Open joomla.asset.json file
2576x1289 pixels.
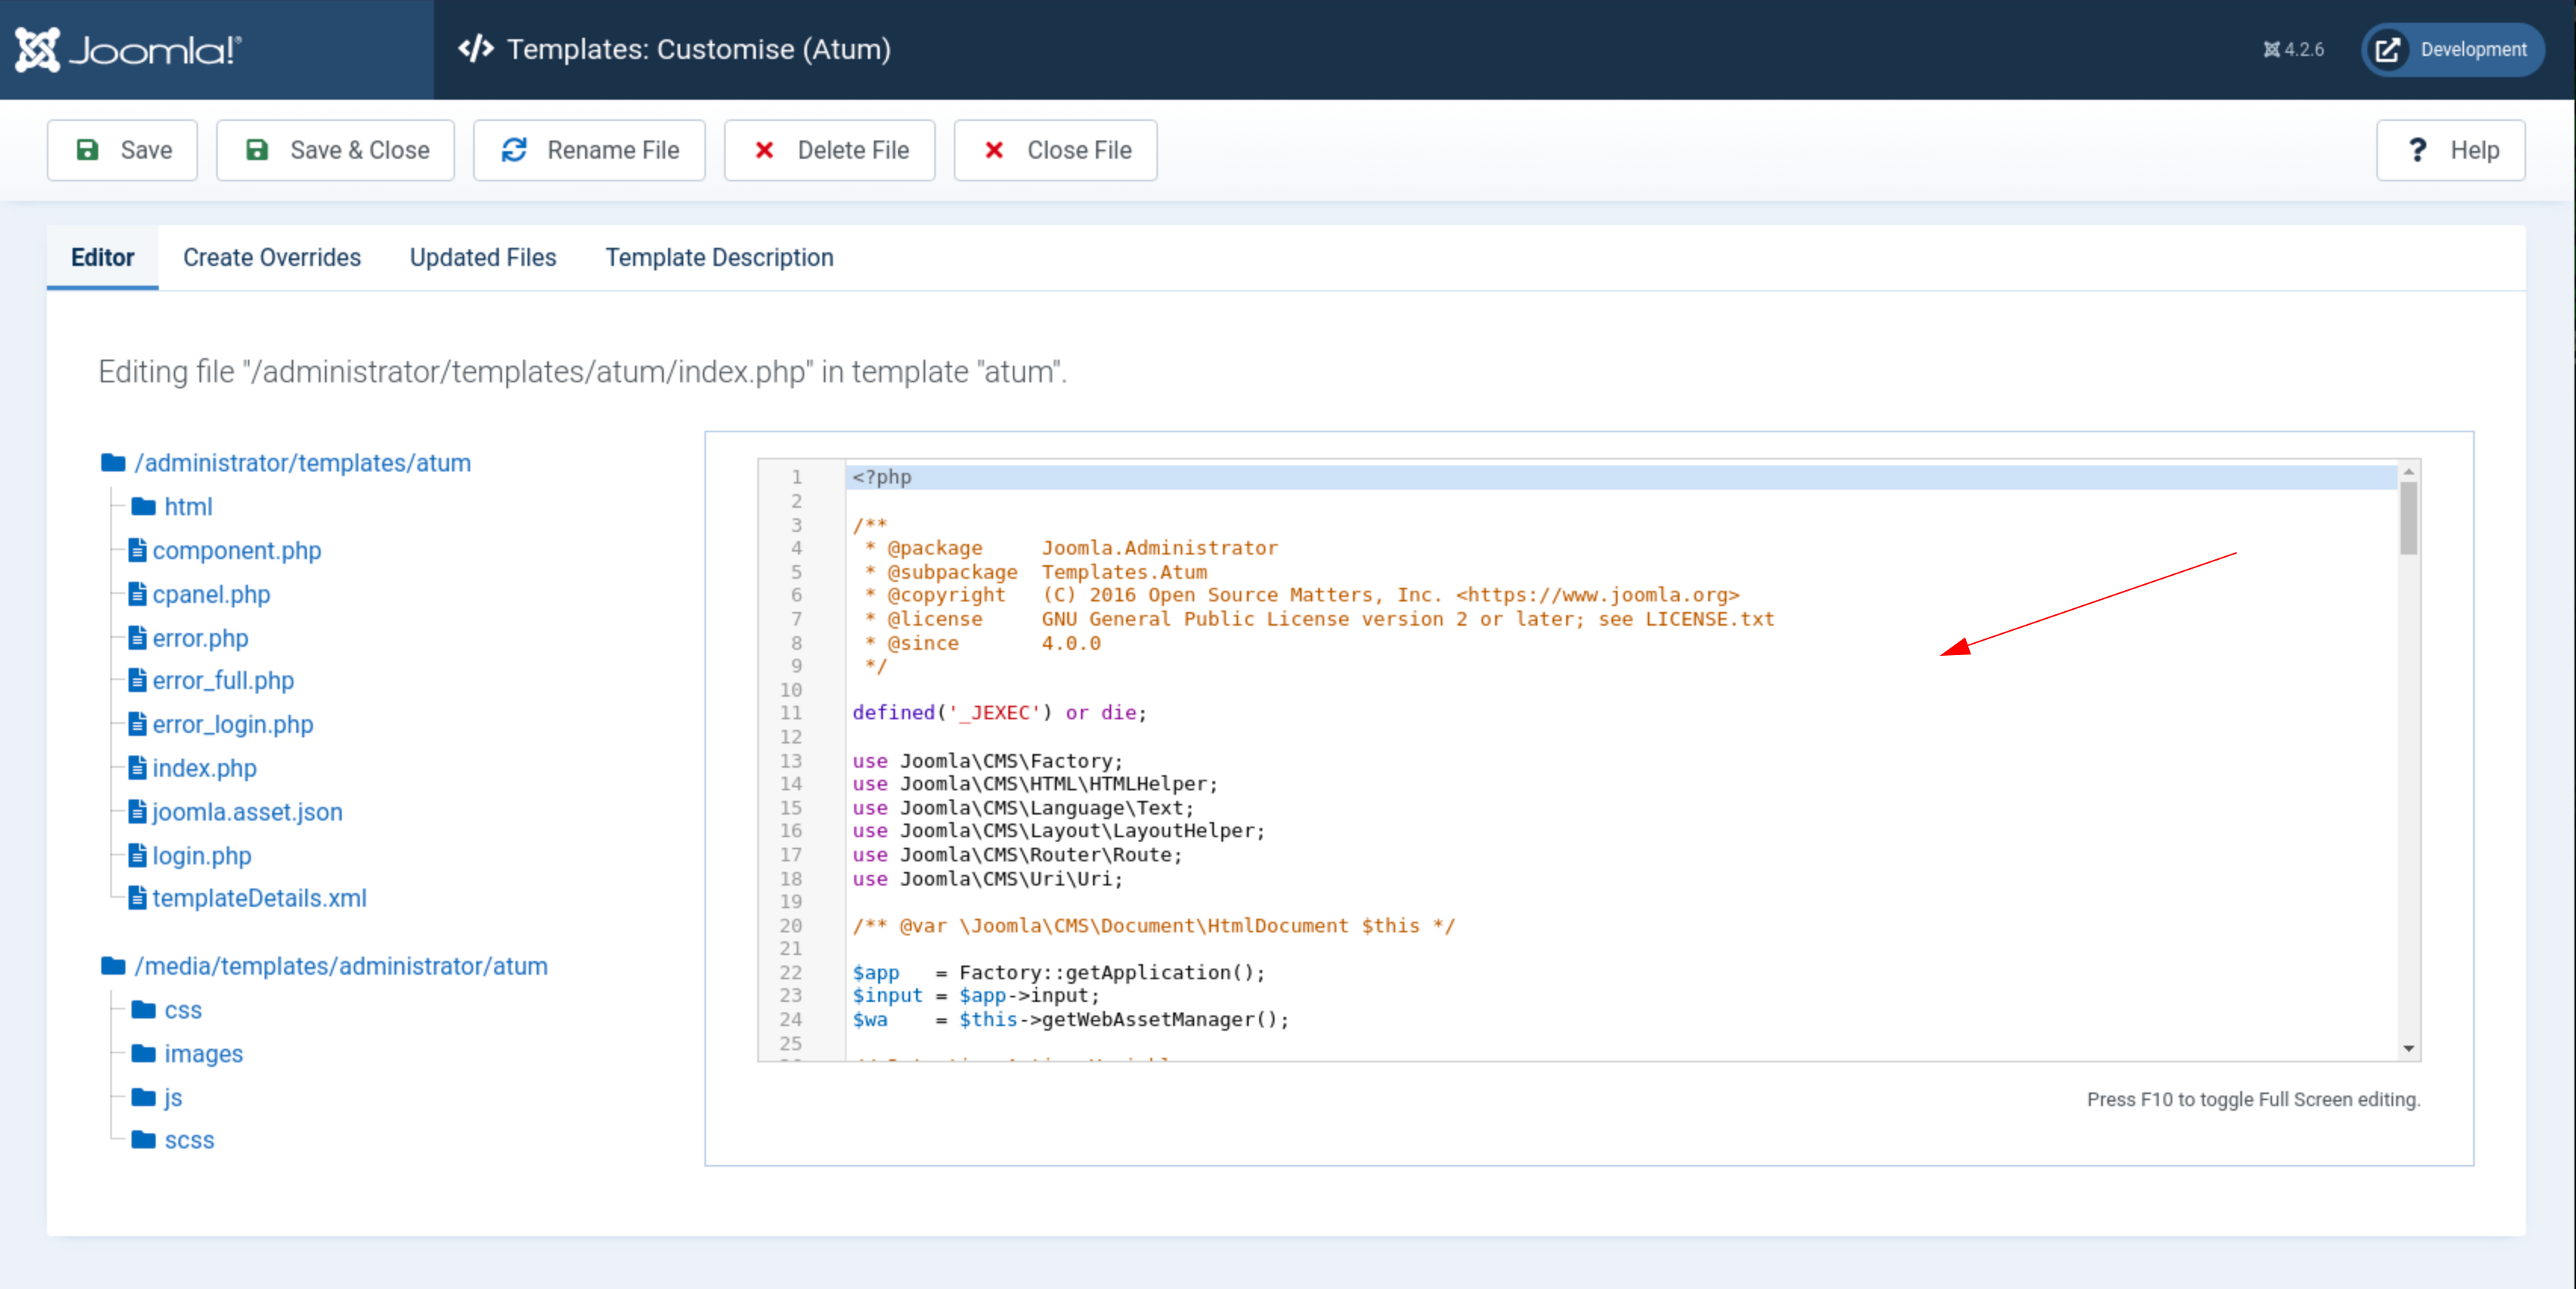tap(247, 811)
